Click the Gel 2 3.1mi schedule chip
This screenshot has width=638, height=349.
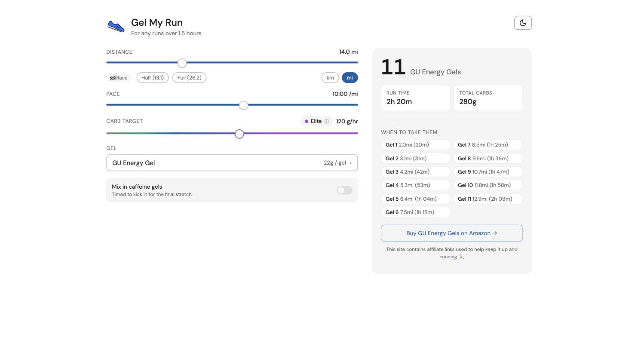pyautogui.click(x=416, y=159)
